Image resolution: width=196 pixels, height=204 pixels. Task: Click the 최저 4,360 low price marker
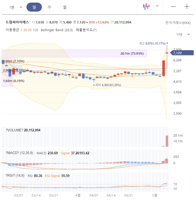coord(107,85)
